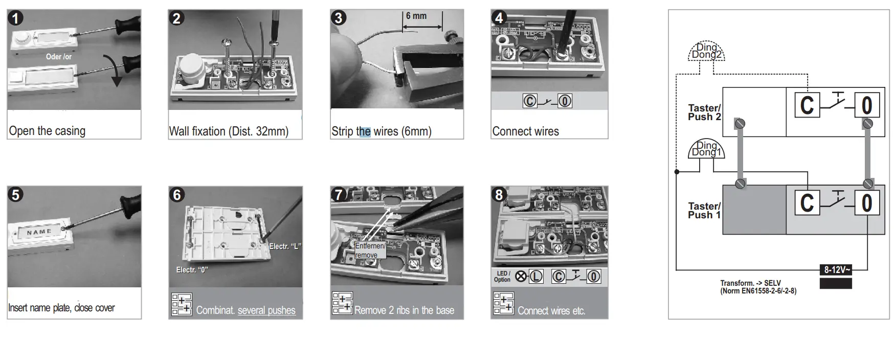
Task: Click the 'Open the casing' caption
Action: coord(47,131)
